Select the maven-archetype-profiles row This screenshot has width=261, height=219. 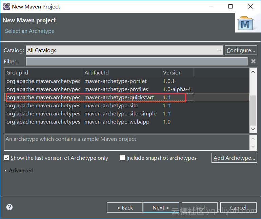pos(127,89)
